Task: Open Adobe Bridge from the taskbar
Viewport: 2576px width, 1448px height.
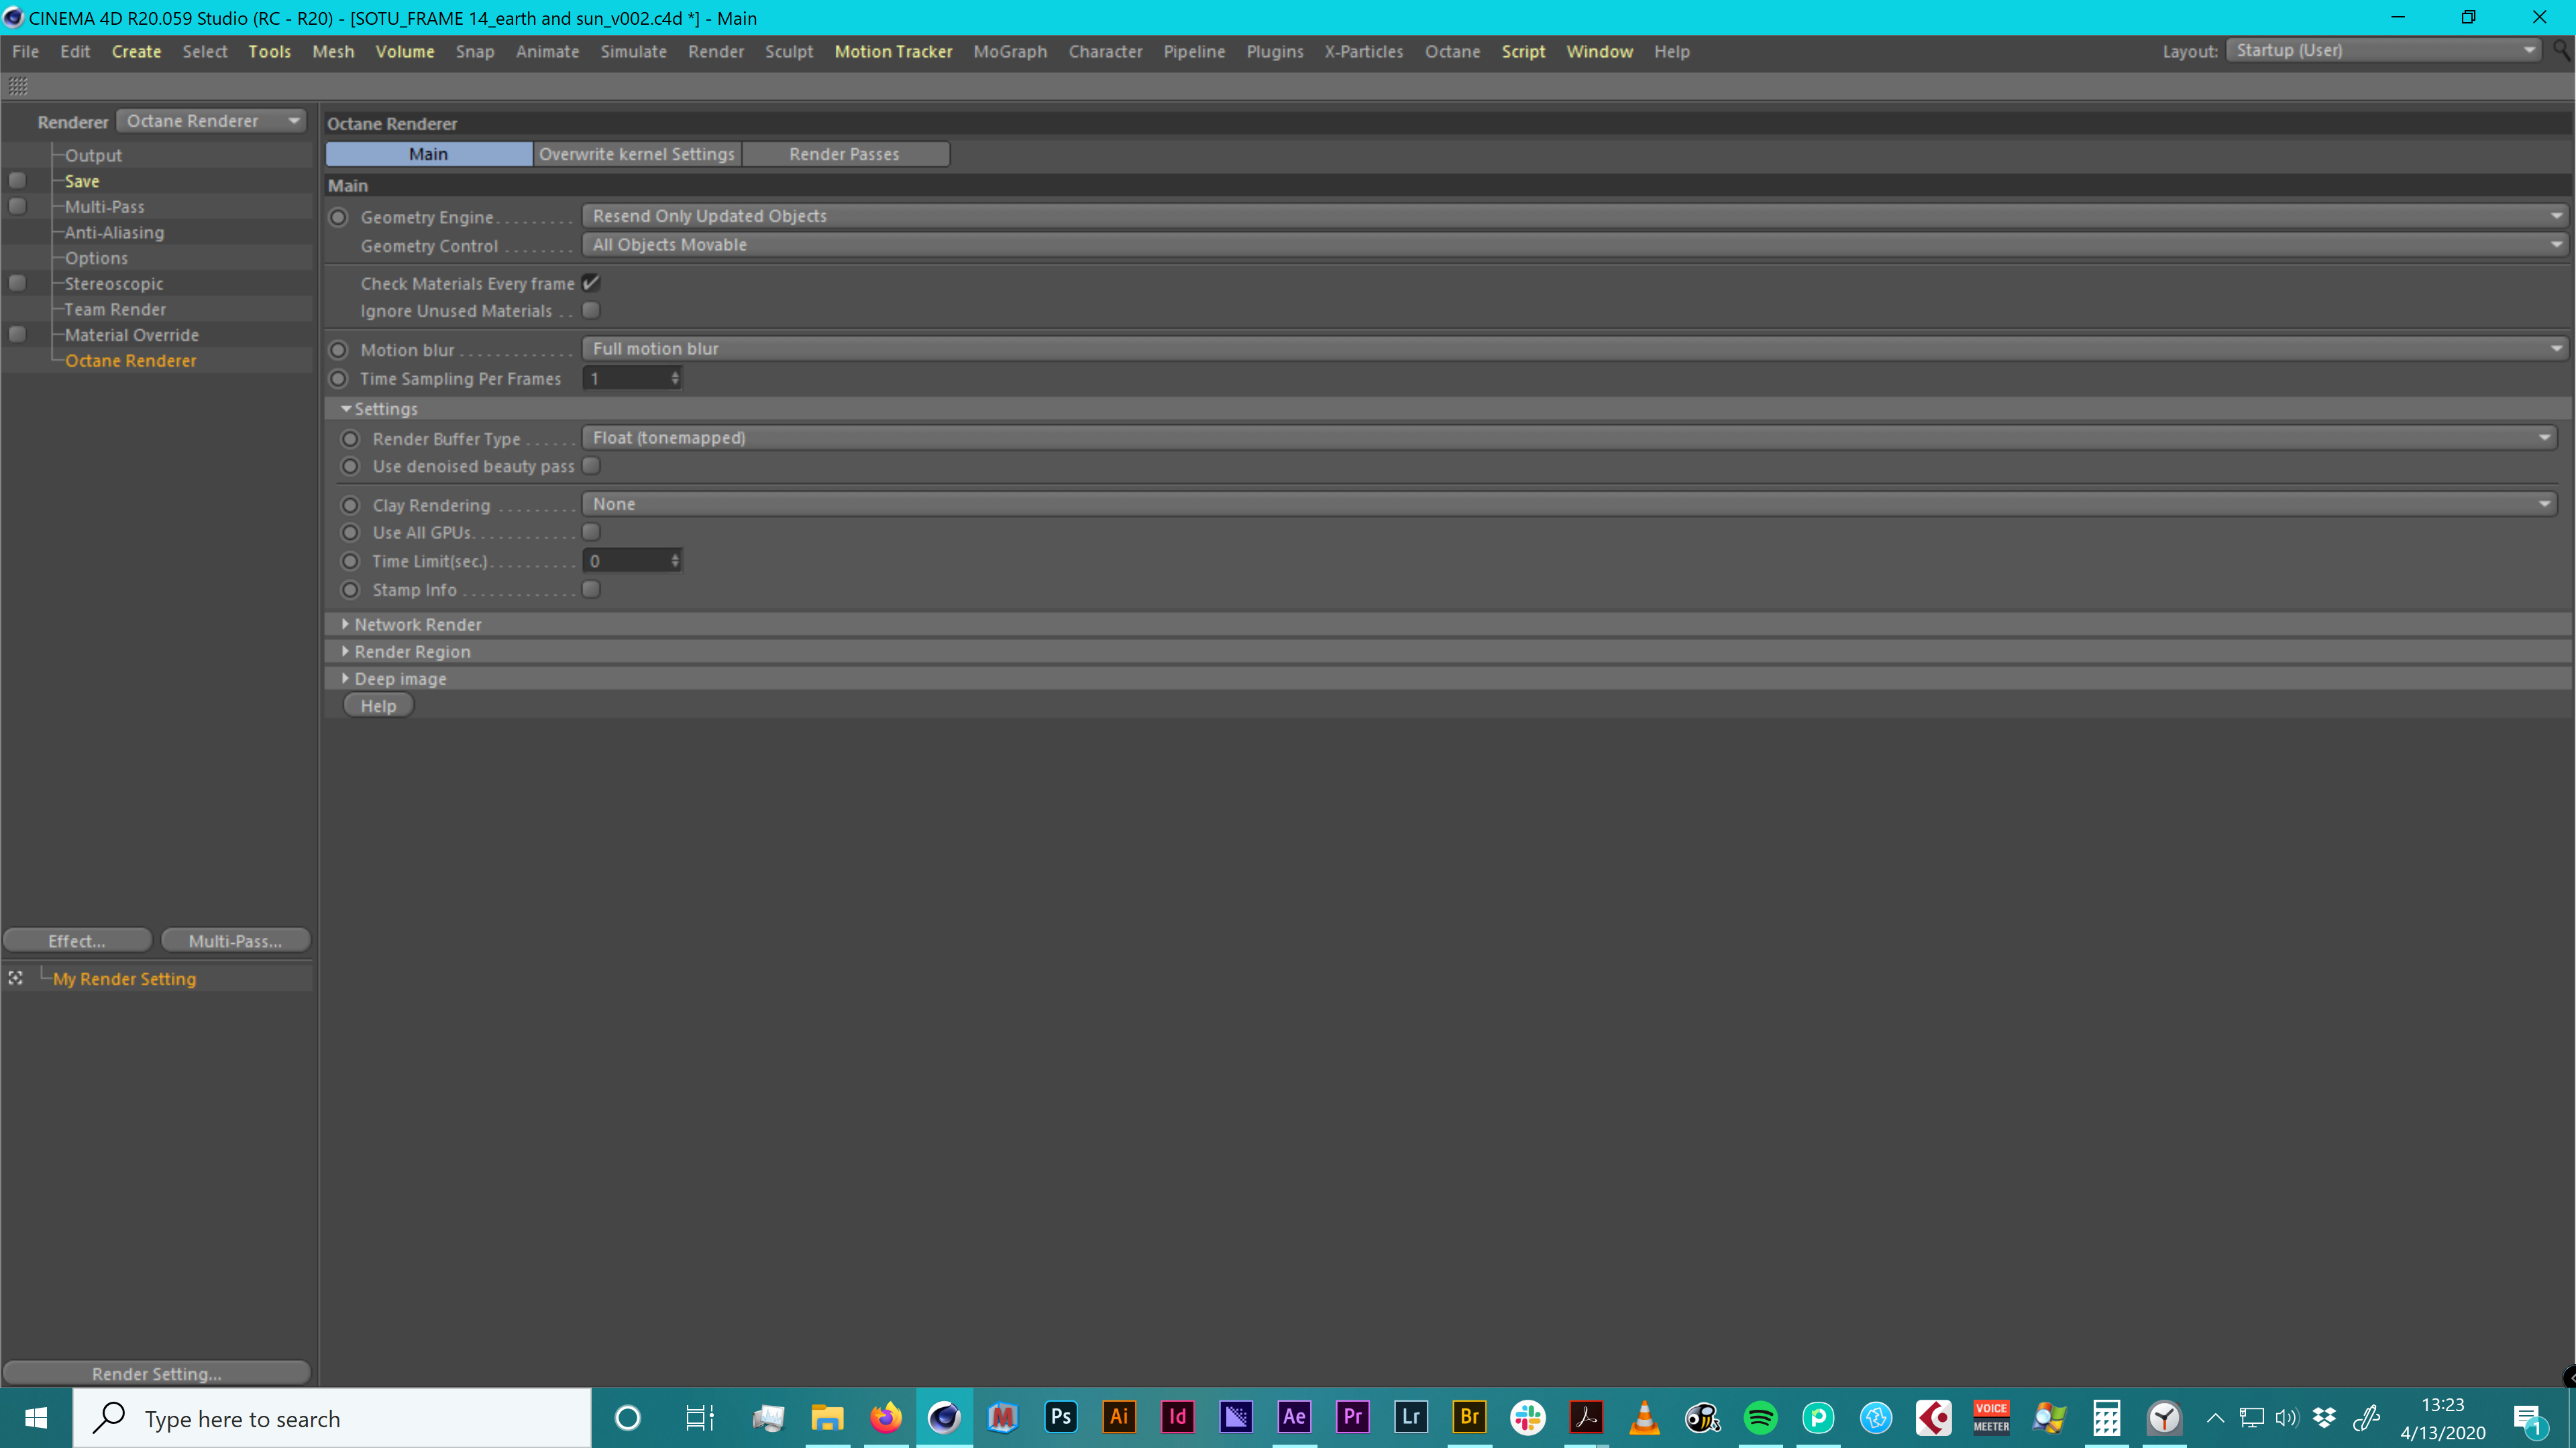Action: point(1469,1417)
